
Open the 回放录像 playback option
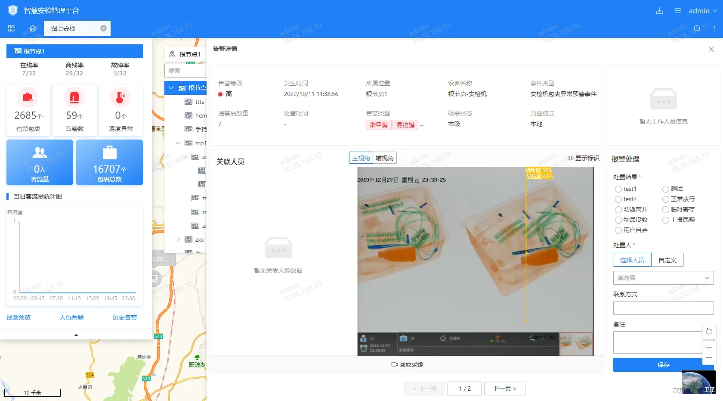coord(407,364)
